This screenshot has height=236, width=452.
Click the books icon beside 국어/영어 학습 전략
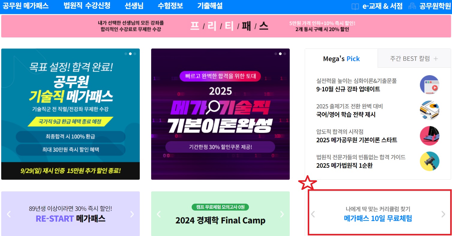pyautogui.click(x=430, y=110)
